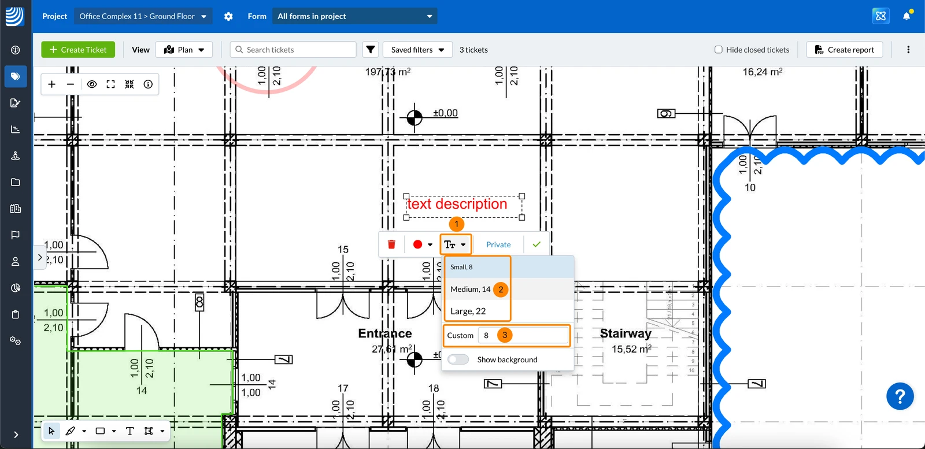Select the text T tool
Viewport: 925px width, 449px height.
(130, 431)
